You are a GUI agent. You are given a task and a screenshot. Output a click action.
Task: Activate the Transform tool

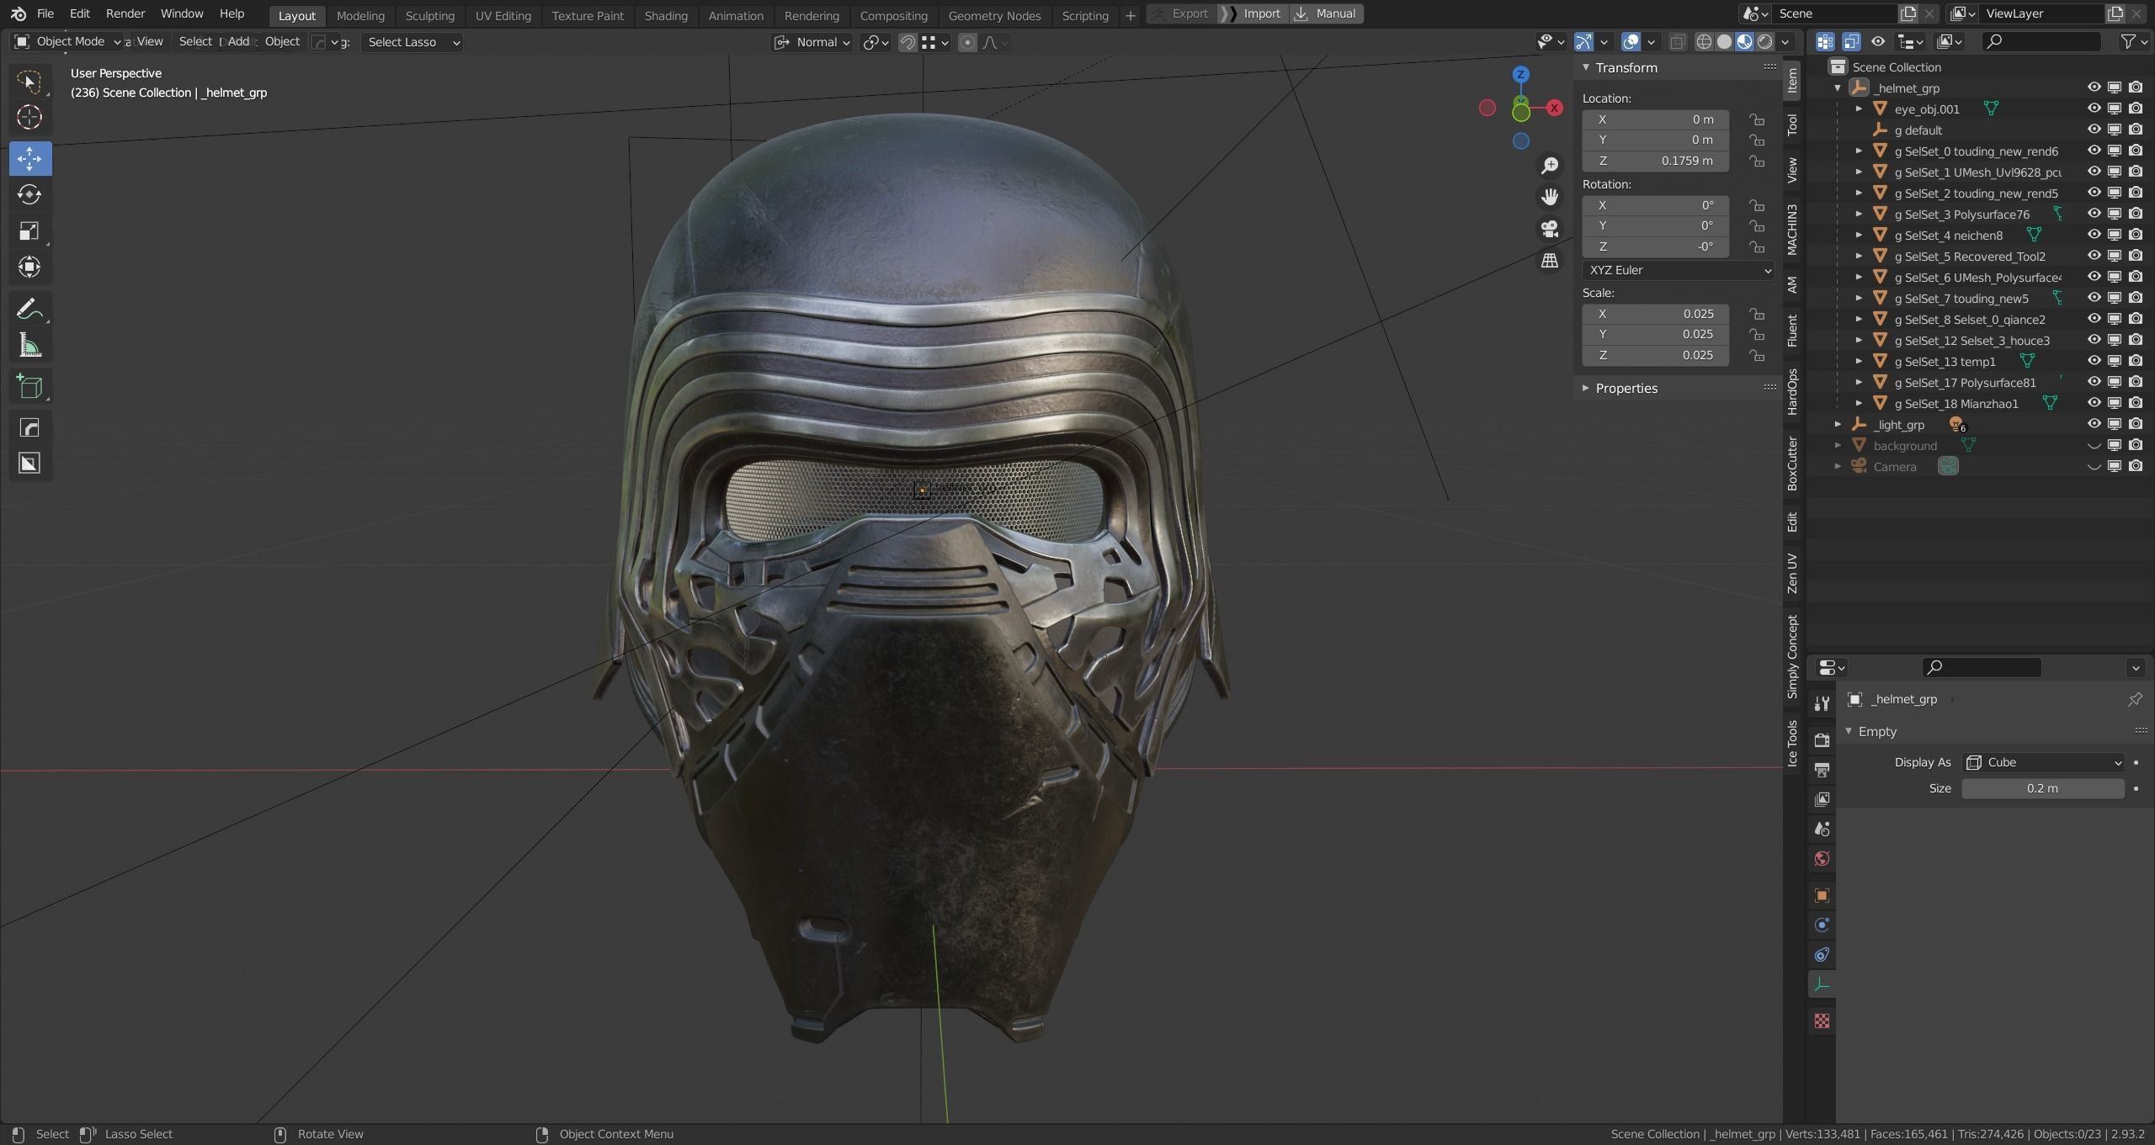pyautogui.click(x=29, y=267)
